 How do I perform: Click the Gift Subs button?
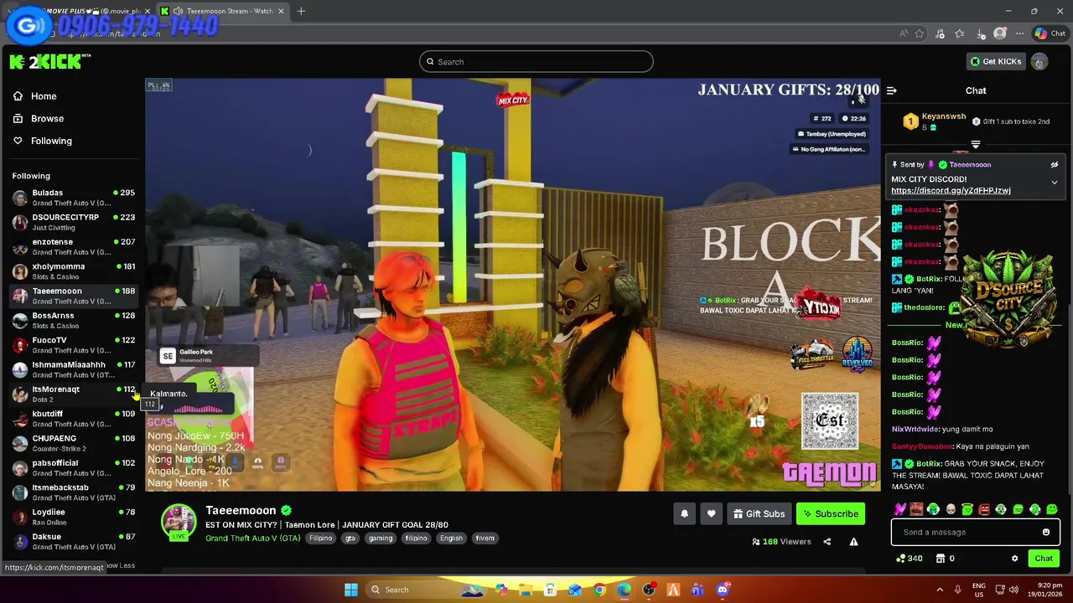[x=759, y=514]
